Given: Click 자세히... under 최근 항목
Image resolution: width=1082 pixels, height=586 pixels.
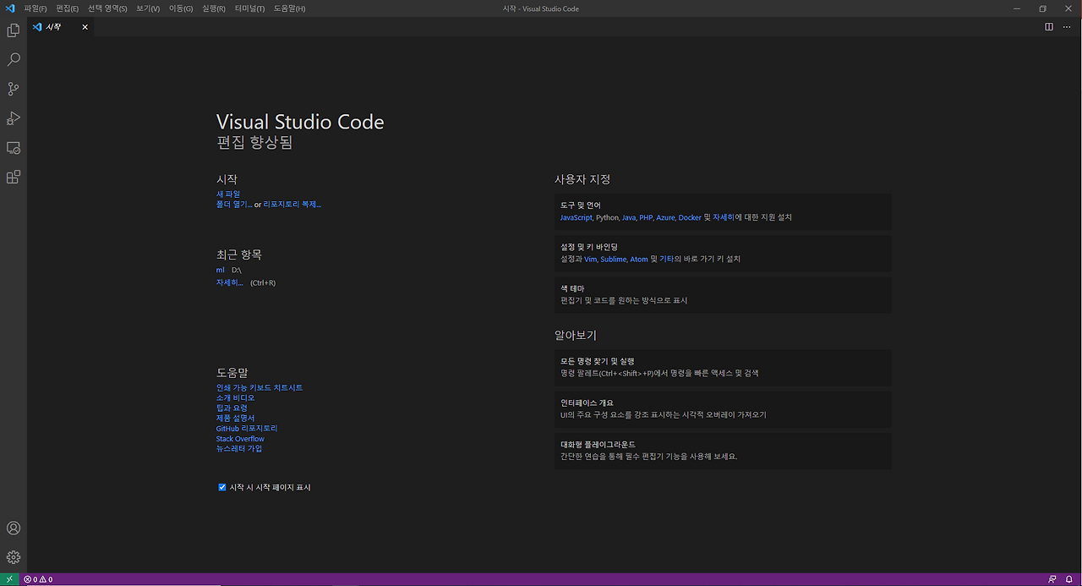Looking at the screenshot, I should (229, 282).
